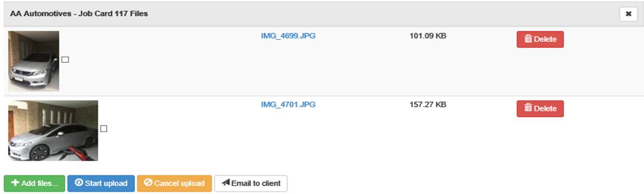The width and height of the screenshot is (644, 194).
Task: Open the IMG_4699.JPG file link
Action: point(288,36)
